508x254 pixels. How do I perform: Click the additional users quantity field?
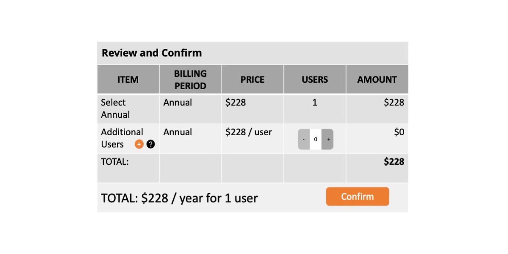point(316,139)
